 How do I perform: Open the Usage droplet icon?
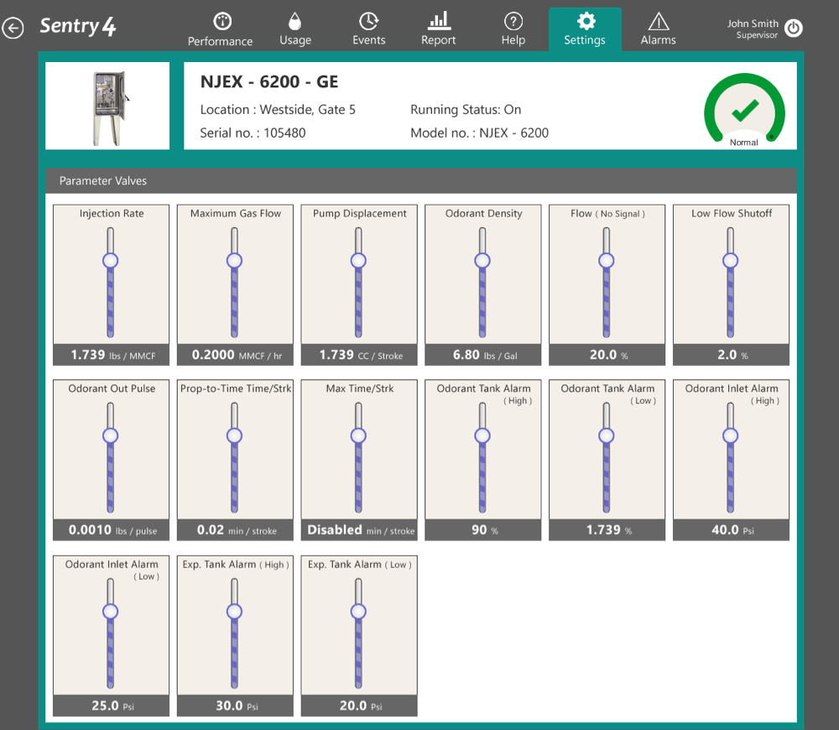point(294,21)
